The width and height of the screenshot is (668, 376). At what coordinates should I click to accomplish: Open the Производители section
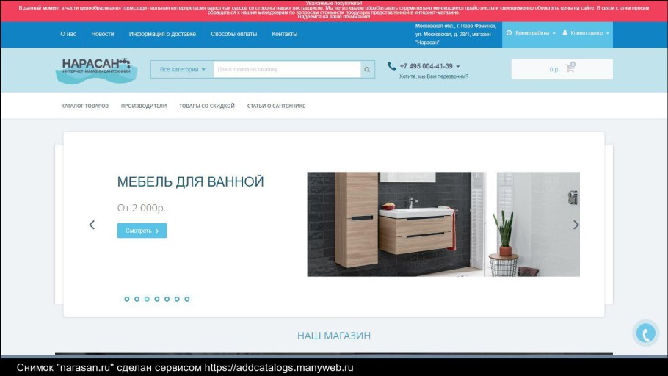point(144,106)
